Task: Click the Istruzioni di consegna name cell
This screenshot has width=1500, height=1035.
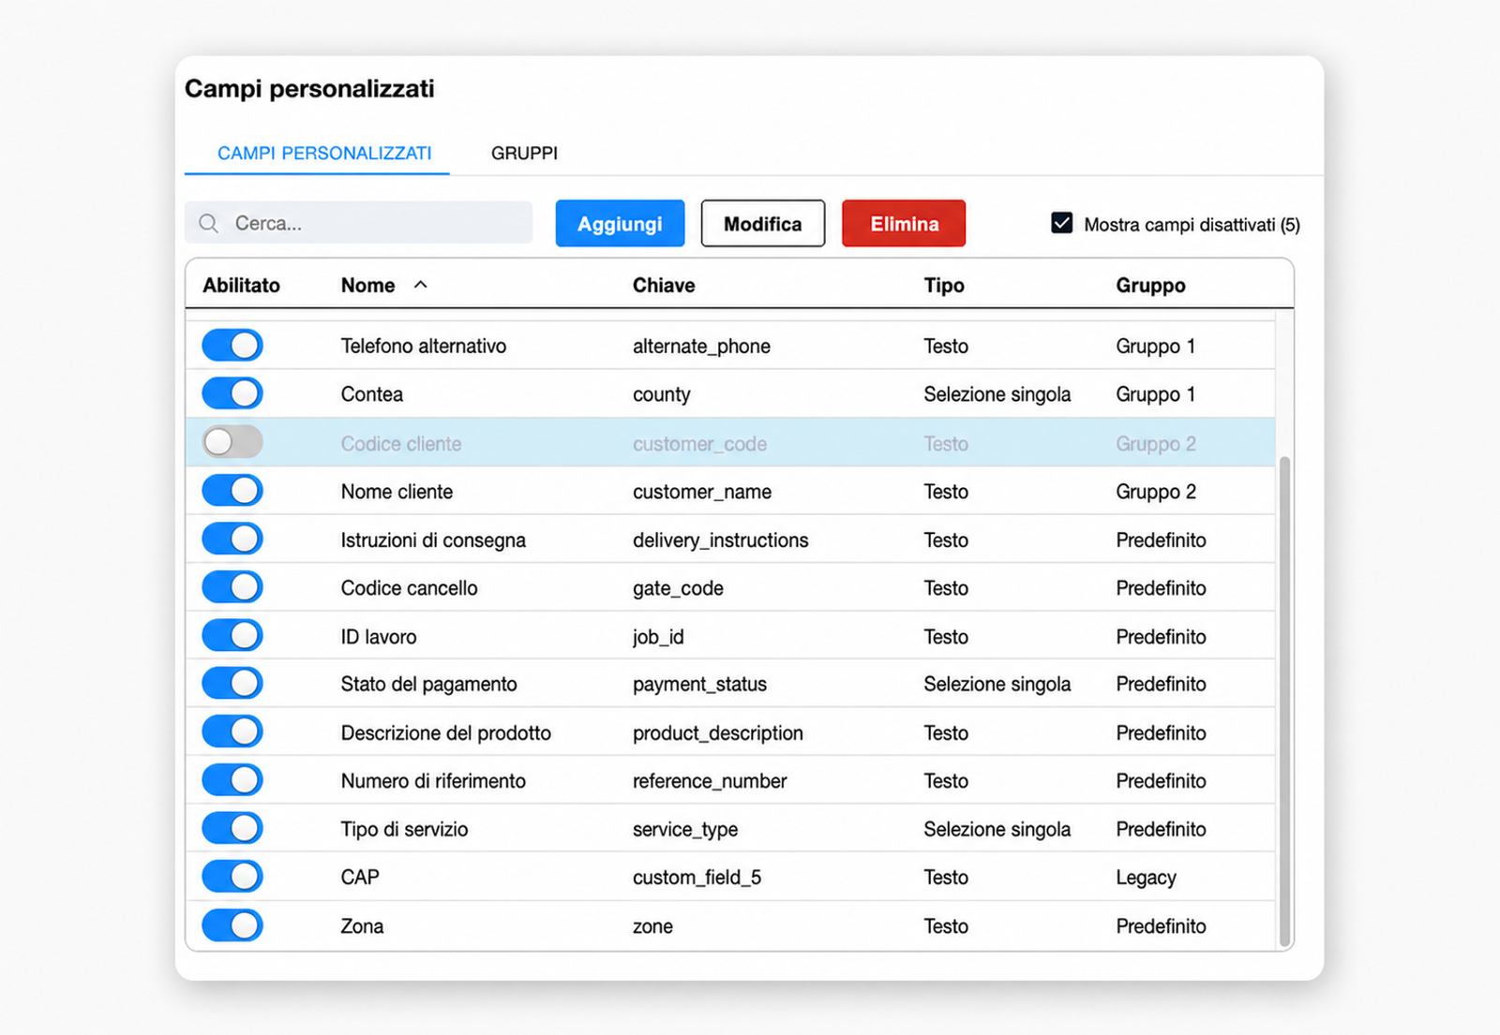Action: pyautogui.click(x=433, y=540)
